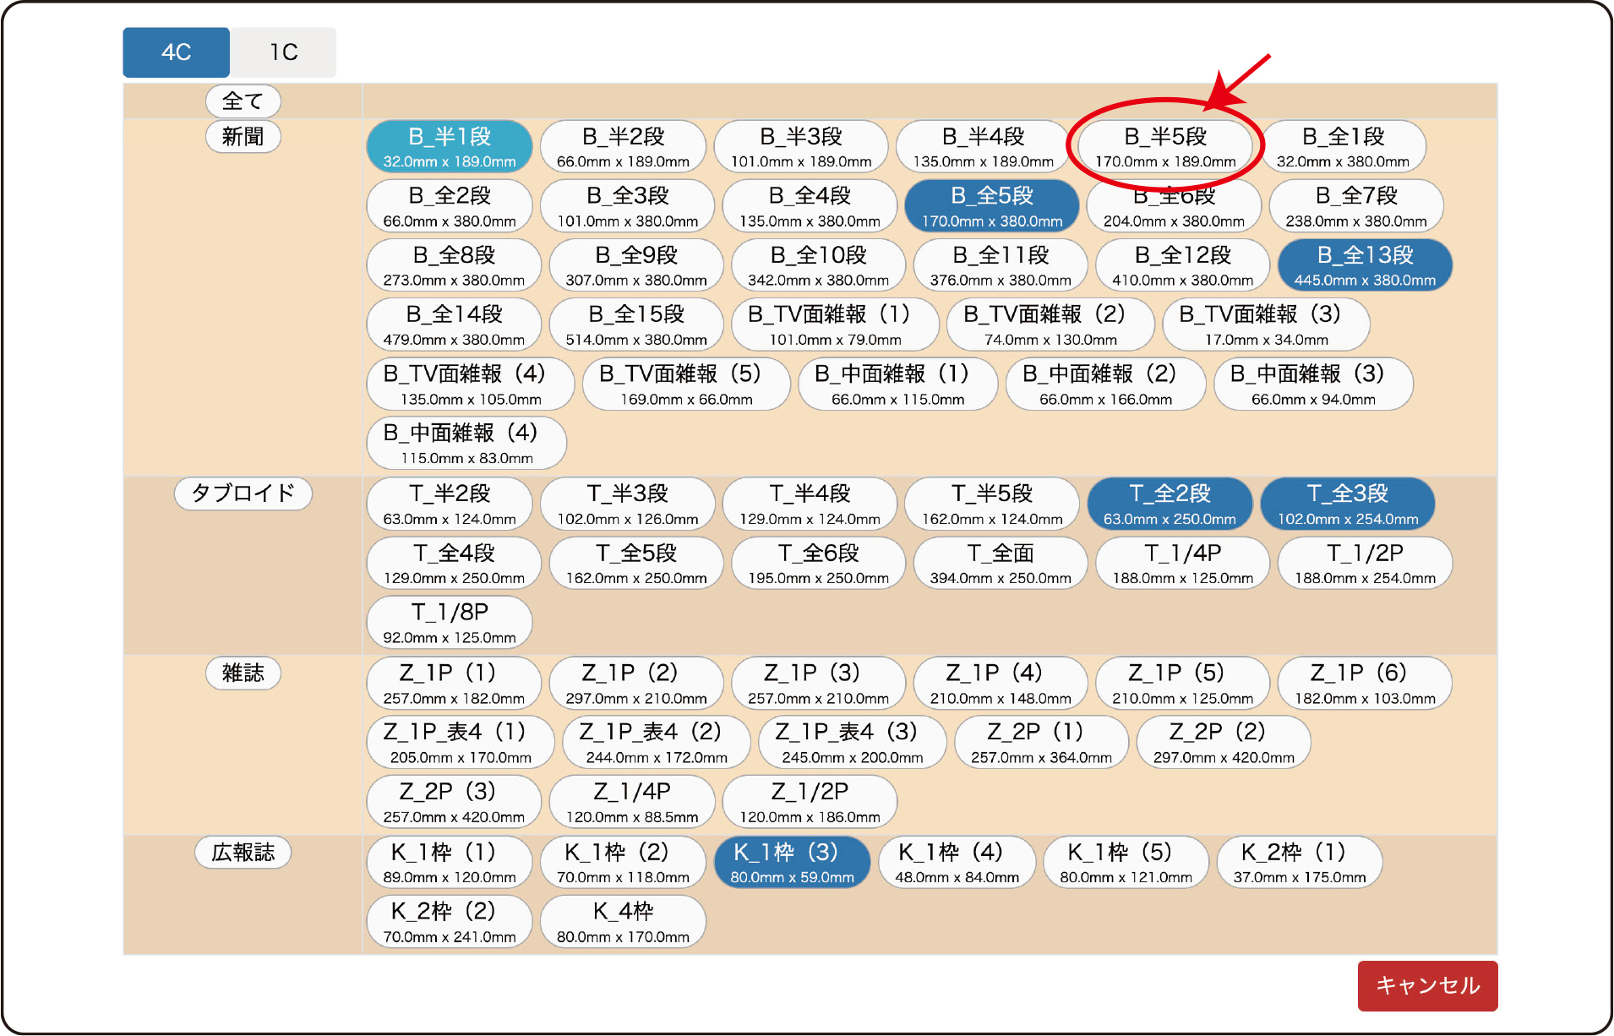The image size is (1614, 1036).
Task: Select K_1枠 (3) 80.0mm x 59.0mm
Action: [792, 863]
